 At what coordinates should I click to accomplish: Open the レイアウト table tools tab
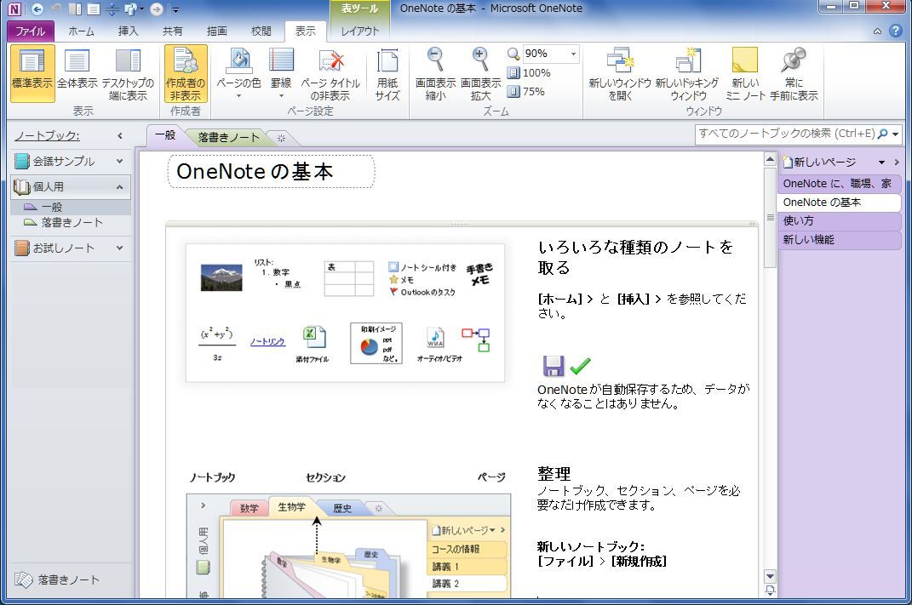coord(359,31)
